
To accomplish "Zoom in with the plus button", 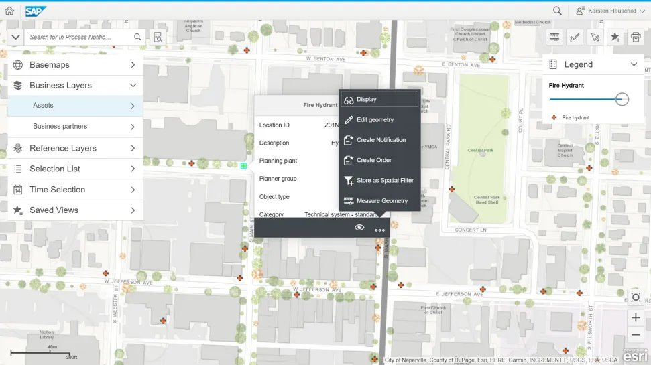I will click(636, 317).
